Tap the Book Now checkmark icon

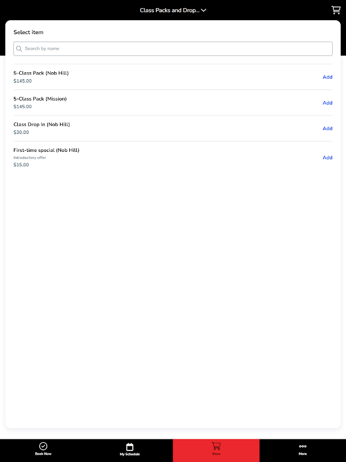pos(43,446)
